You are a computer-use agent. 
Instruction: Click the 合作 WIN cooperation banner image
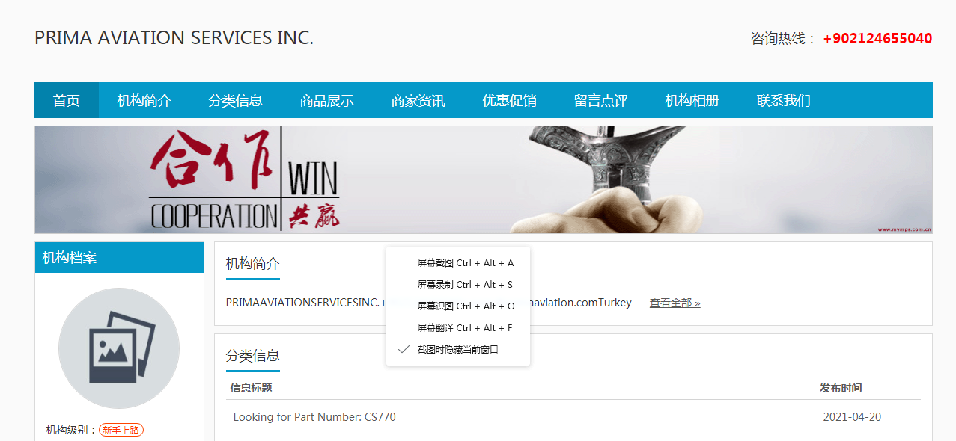484,179
